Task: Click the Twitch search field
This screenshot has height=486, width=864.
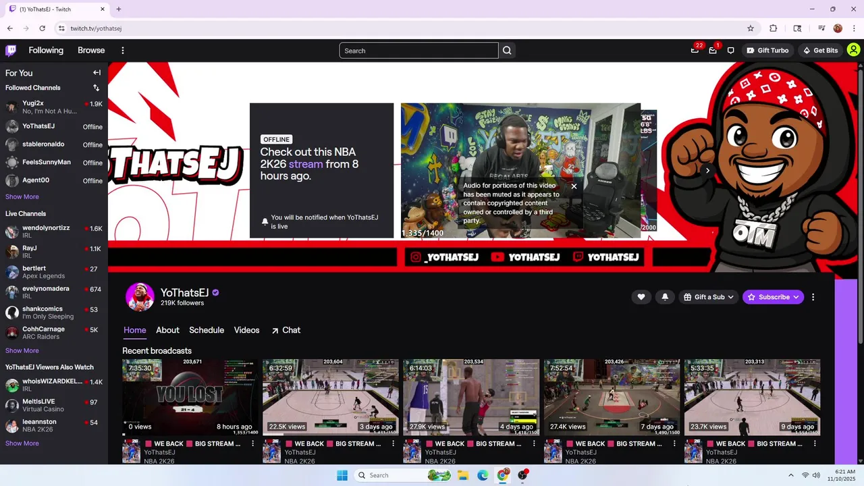Action: pyautogui.click(x=418, y=51)
